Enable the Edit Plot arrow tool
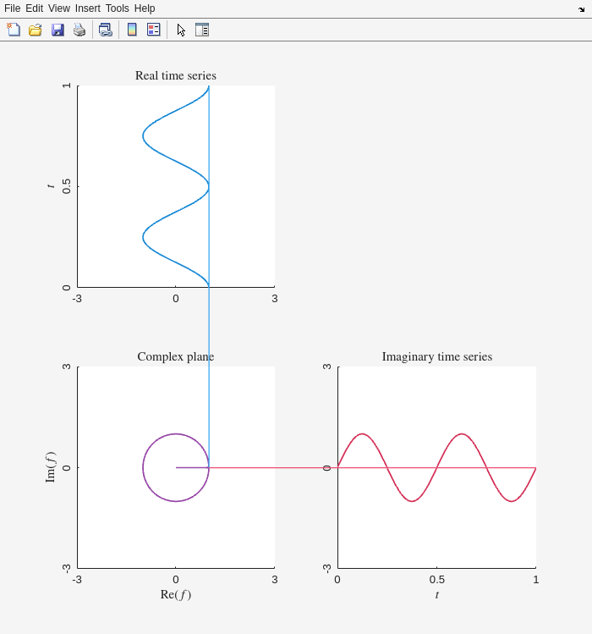 (181, 30)
